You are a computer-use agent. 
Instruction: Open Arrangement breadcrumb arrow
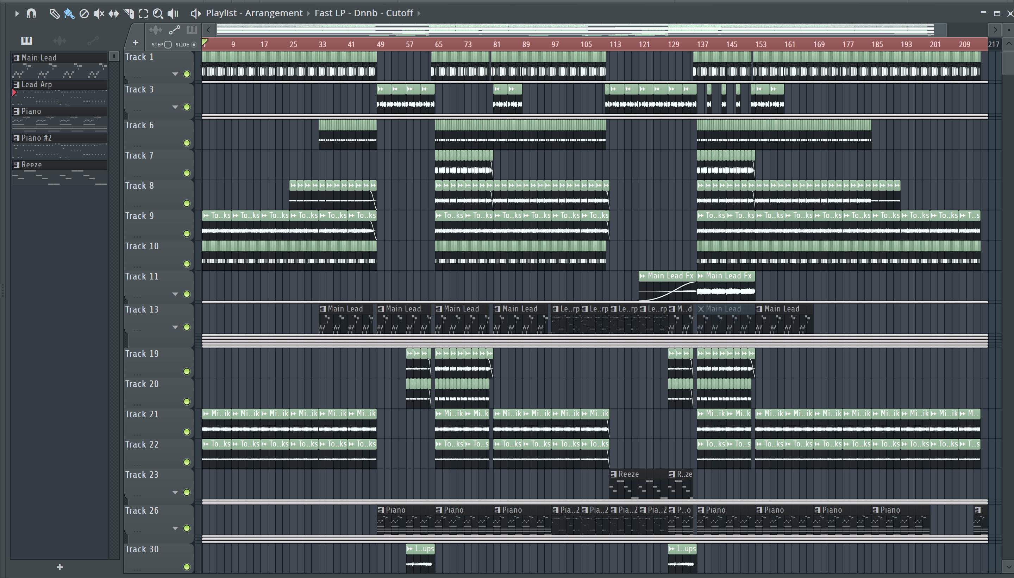pyautogui.click(x=308, y=13)
